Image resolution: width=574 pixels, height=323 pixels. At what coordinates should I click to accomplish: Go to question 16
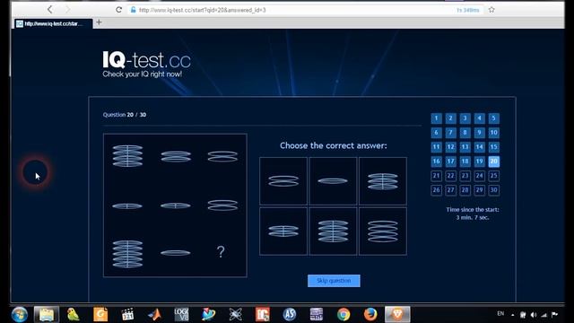(436, 161)
